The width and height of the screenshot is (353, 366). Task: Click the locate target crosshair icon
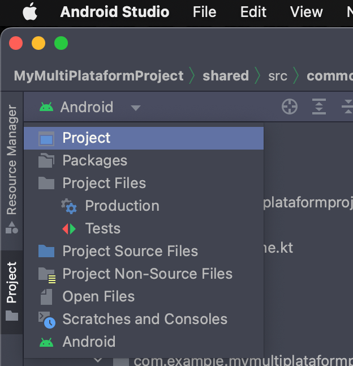tap(290, 107)
